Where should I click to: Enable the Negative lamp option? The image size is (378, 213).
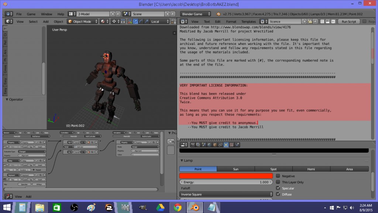coord(279,176)
